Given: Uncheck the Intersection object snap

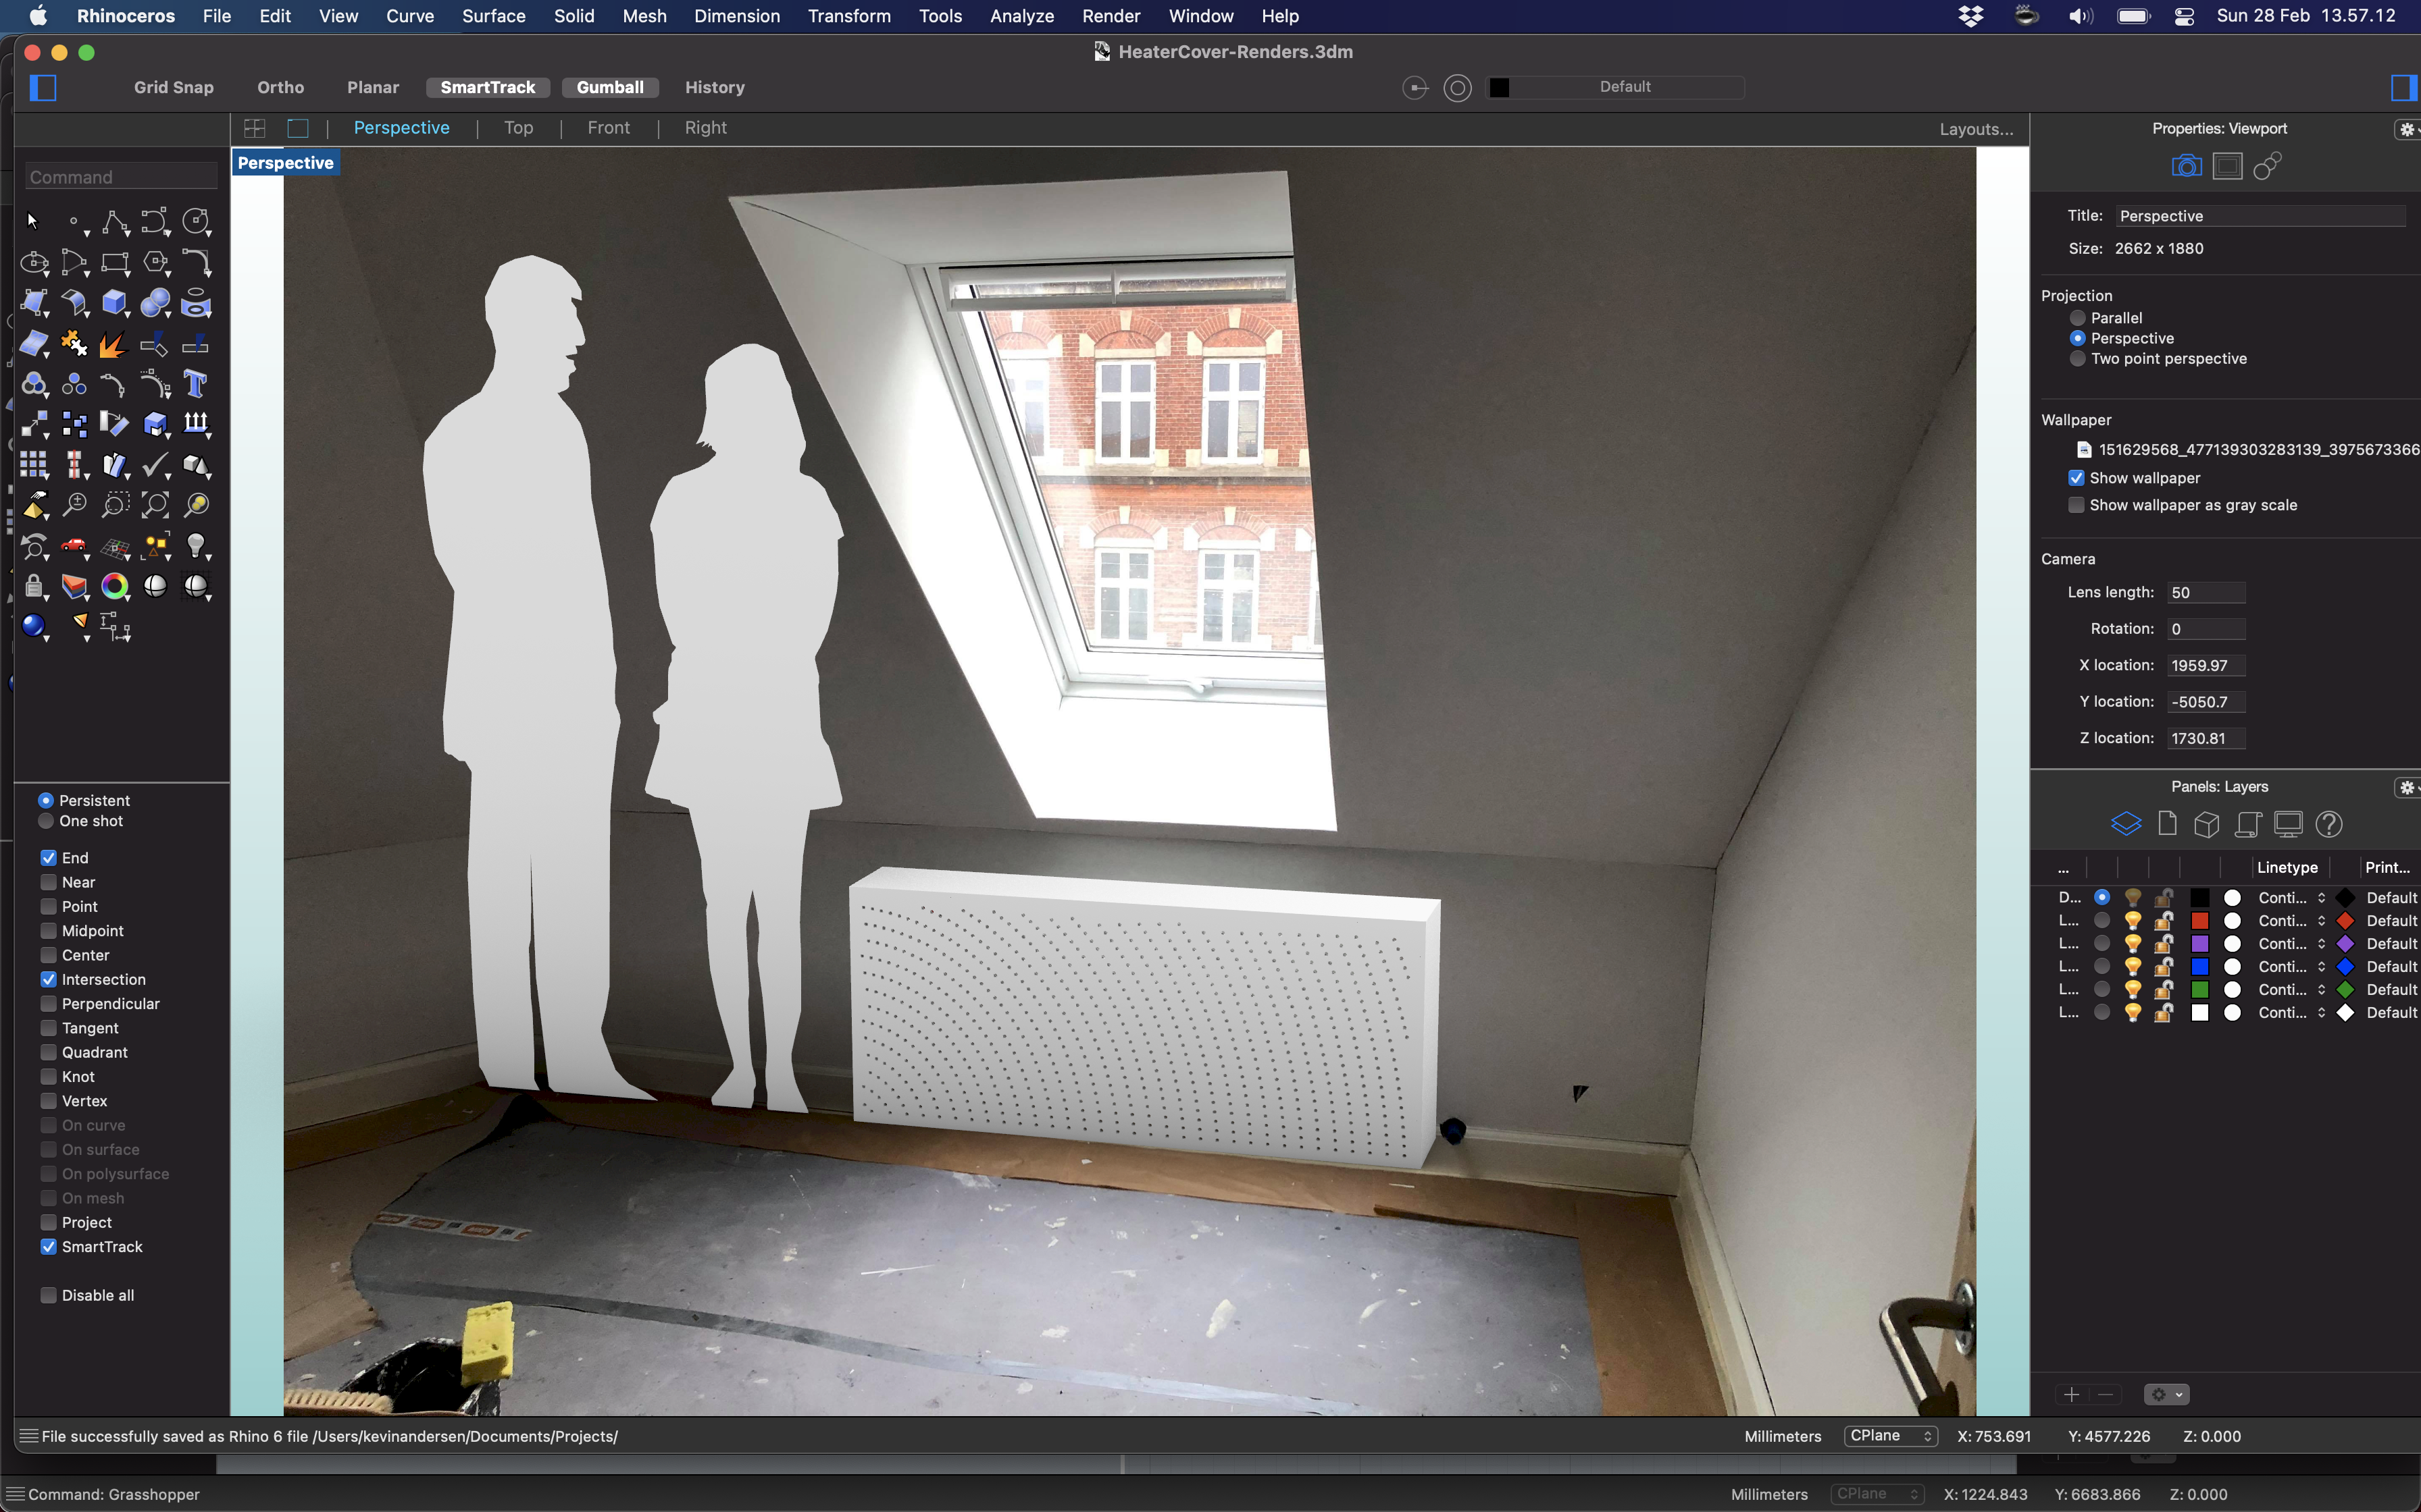Looking at the screenshot, I should [x=48, y=980].
